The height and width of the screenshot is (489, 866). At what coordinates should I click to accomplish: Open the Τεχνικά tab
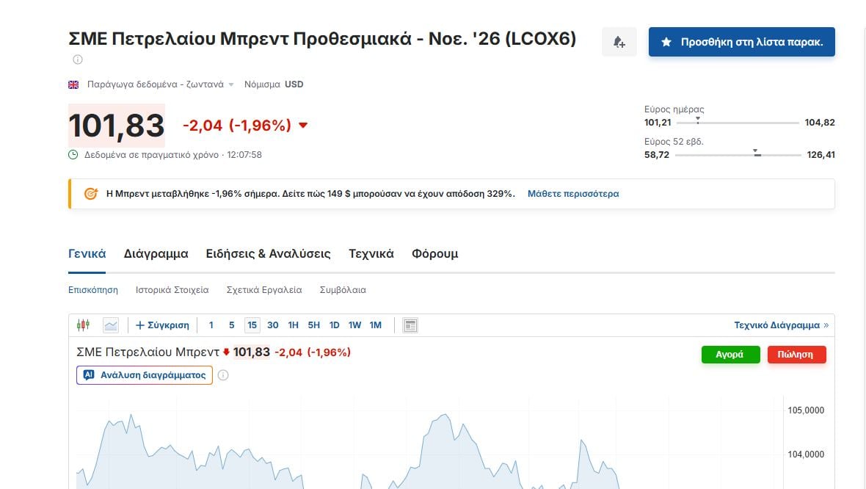point(371,253)
